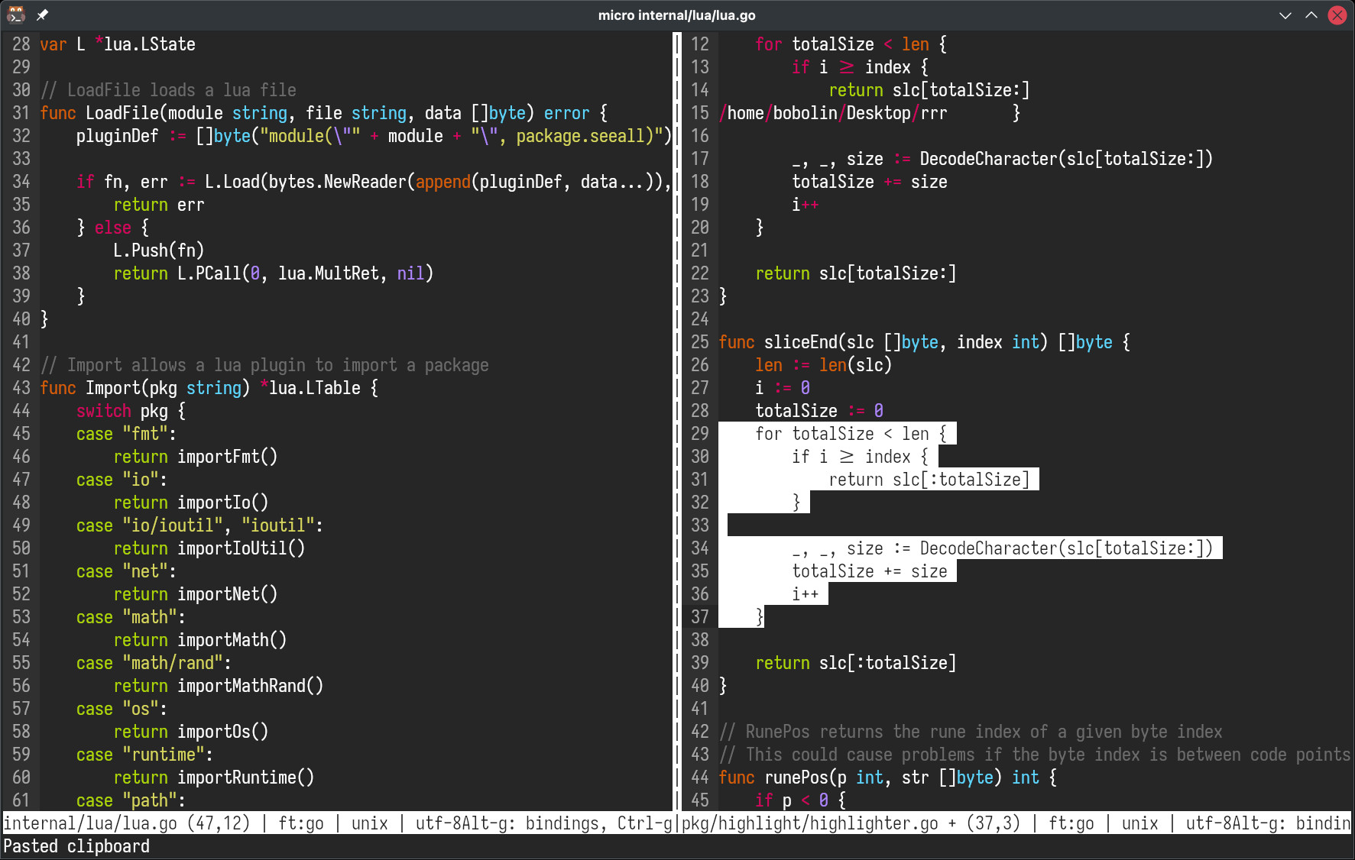This screenshot has height=860, width=1355.
Task: Click 'unix' in right pane status bar
Action: pyautogui.click(x=1140, y=823)
